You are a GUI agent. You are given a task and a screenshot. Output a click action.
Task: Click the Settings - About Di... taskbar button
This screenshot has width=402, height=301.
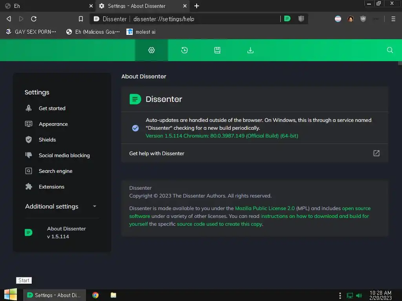55,295
